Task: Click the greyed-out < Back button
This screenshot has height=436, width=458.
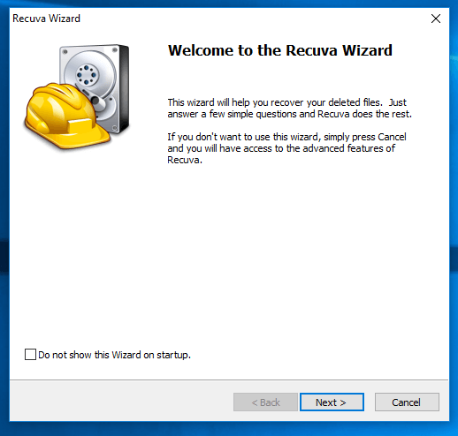Action: tap(265, 402)
